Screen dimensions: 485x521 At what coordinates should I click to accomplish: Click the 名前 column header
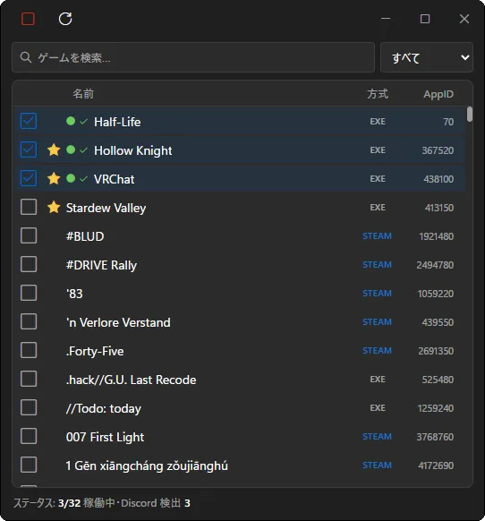coord(83,94)
